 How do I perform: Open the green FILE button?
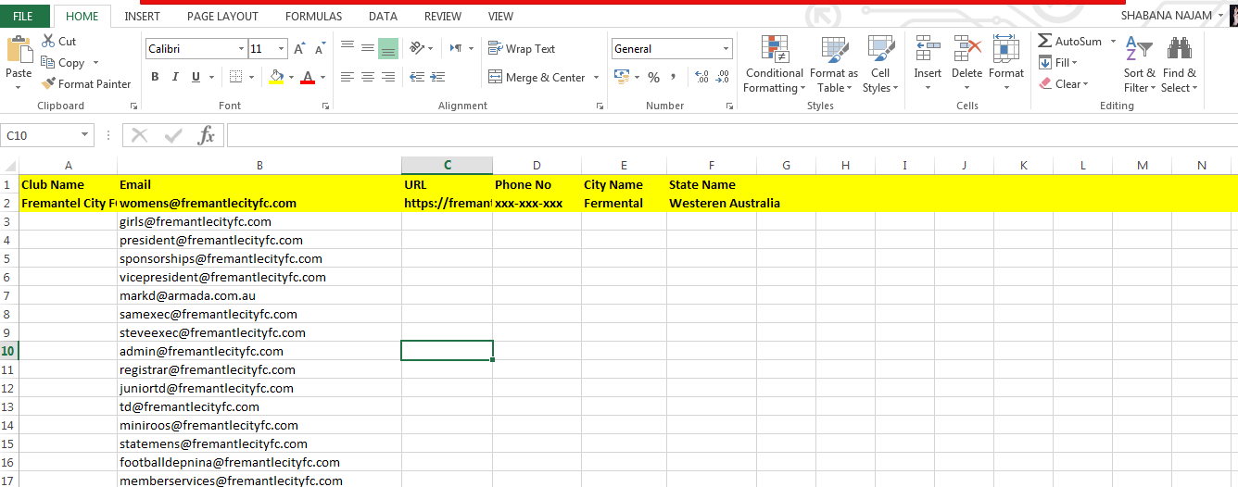pyautogui.click(x=23, y=17)
